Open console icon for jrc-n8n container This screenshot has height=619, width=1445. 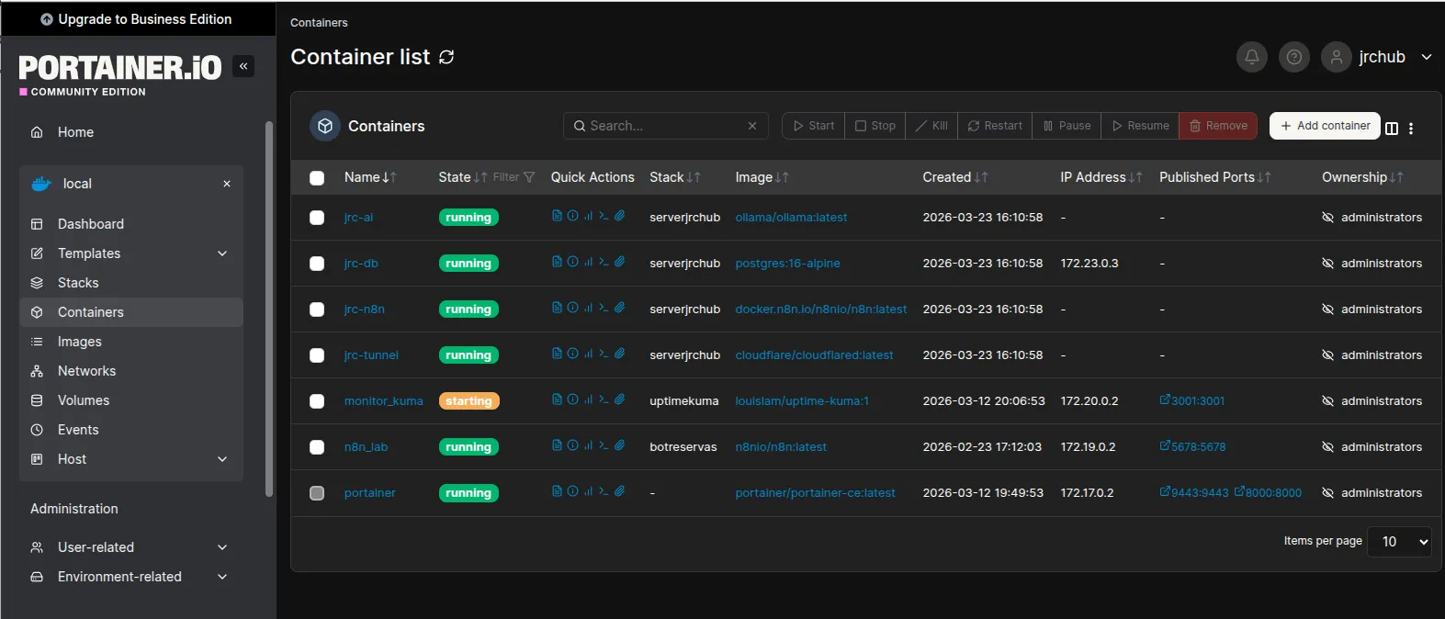click(x=604, y=308)
